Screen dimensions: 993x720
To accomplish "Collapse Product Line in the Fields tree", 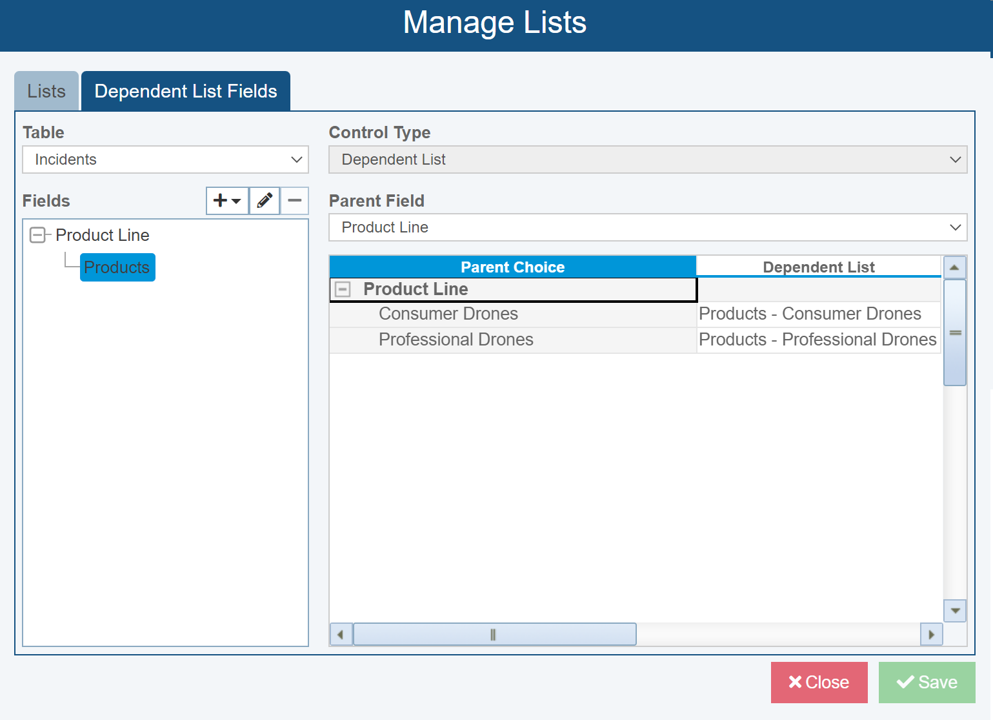I will (38, 235).
